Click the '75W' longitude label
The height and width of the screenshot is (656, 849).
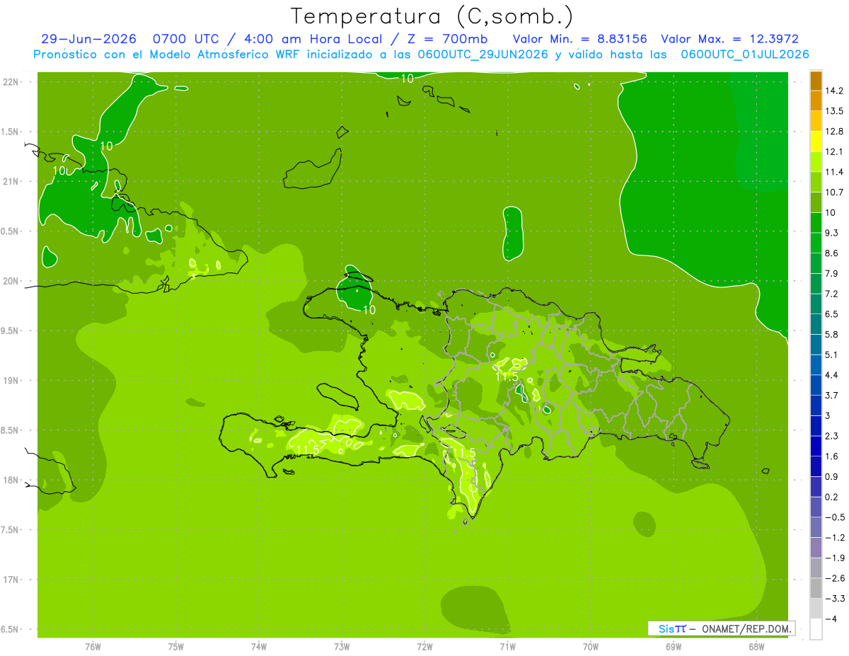tap(176, 647)
